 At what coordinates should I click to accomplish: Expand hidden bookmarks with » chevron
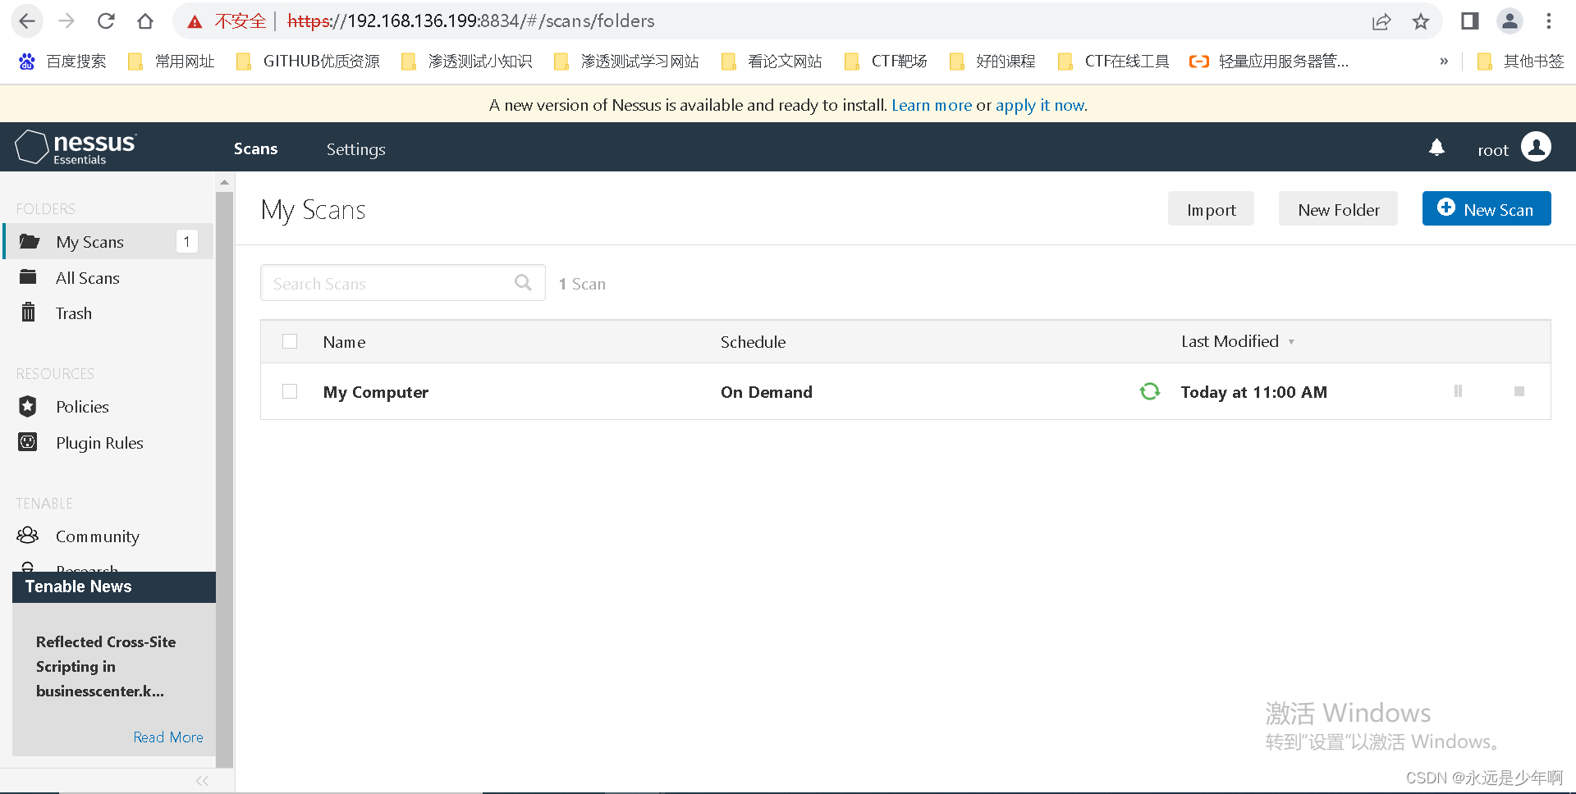coord(1444,62)
